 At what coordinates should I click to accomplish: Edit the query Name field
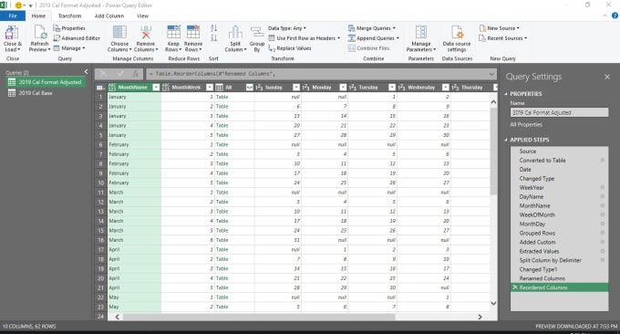(559, 112)
